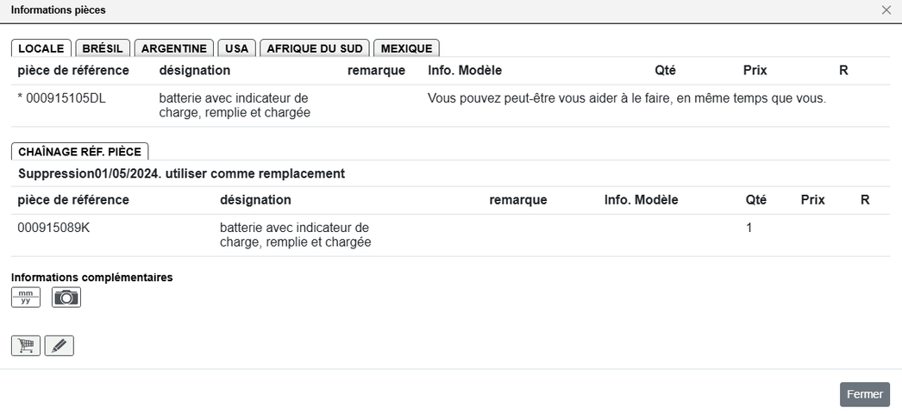Click 'remarque' header in the chaînage table

(518, 199)
